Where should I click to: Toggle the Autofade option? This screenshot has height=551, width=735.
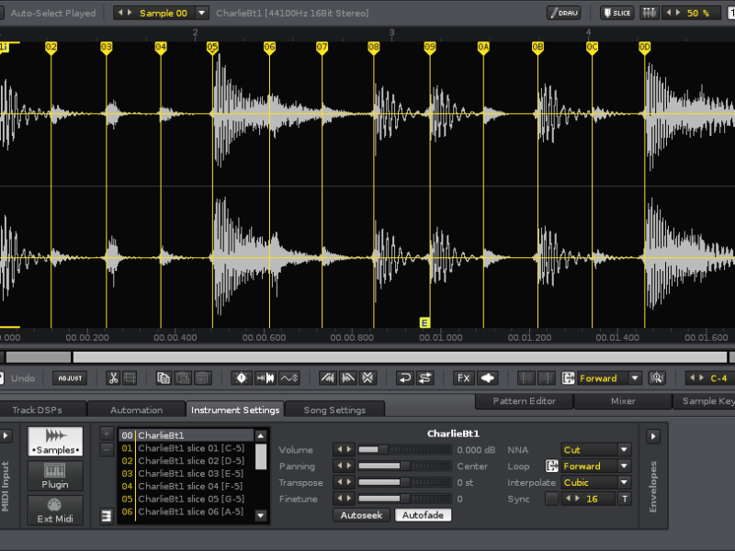[x=423, y=515]
